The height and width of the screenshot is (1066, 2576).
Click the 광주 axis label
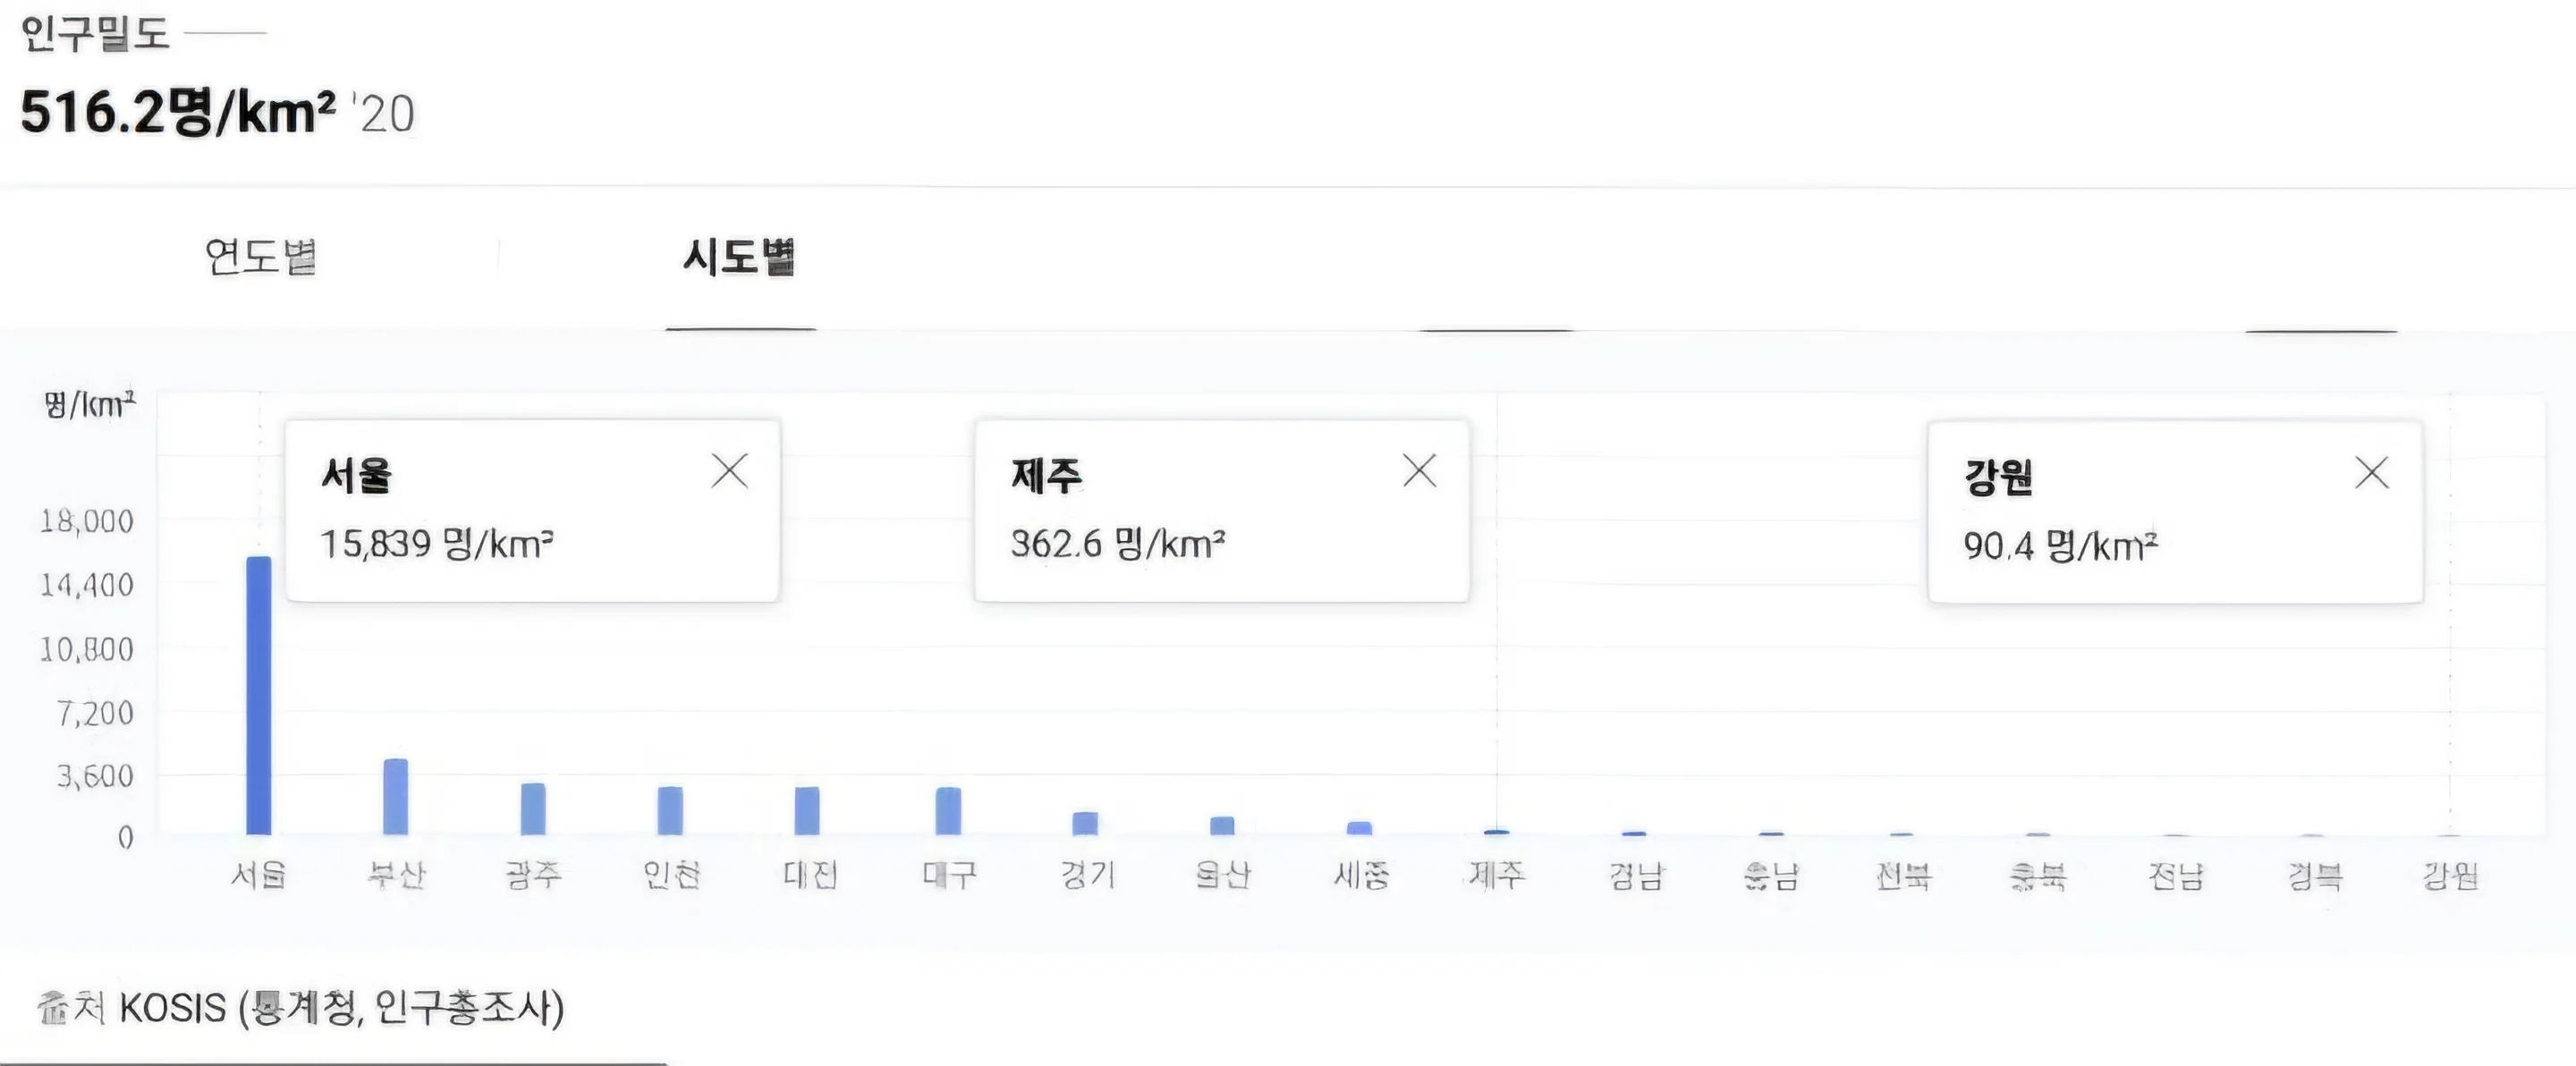(533, 876)
